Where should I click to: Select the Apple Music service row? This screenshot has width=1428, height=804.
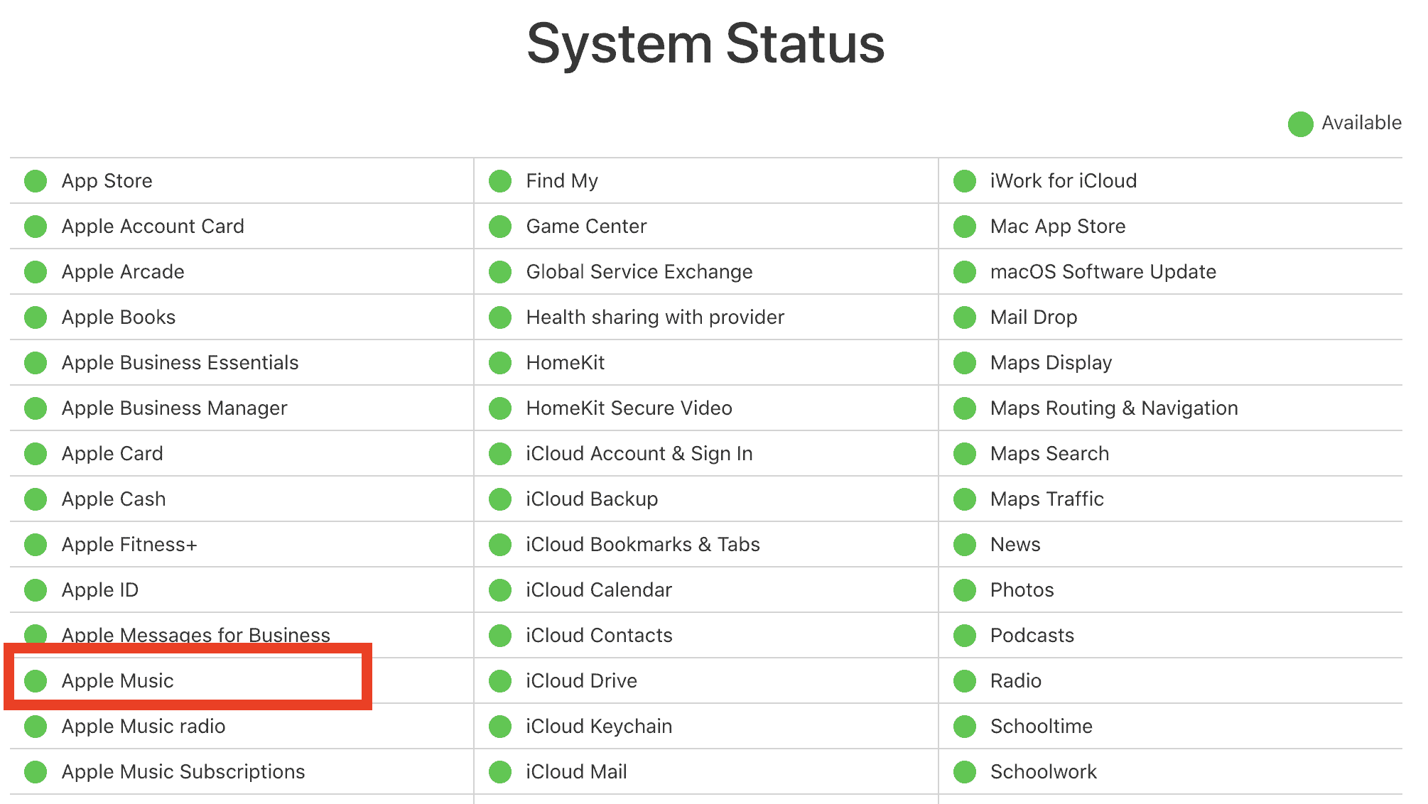pyautogui.click(x=118, y=681)
